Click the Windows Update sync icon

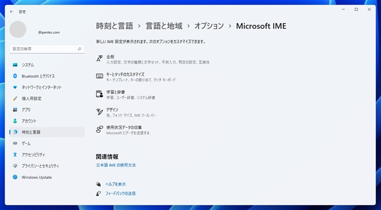(x=15, y=177)
